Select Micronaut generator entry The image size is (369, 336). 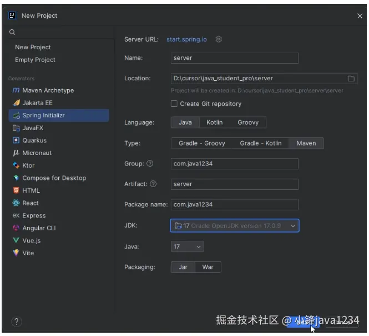click(59, 153)
